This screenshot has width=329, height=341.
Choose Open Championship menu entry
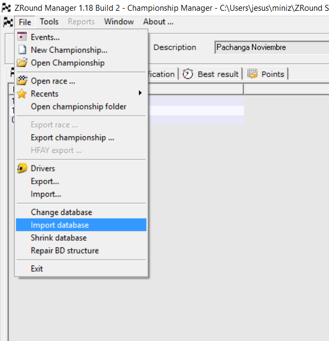point(81,63)
